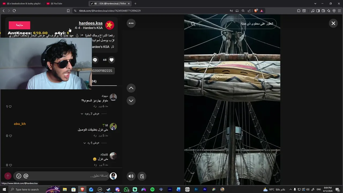Viewport: 343px width, 193px height.
Task: Open the browser main hamburger menu
Action: click(339, 11)
